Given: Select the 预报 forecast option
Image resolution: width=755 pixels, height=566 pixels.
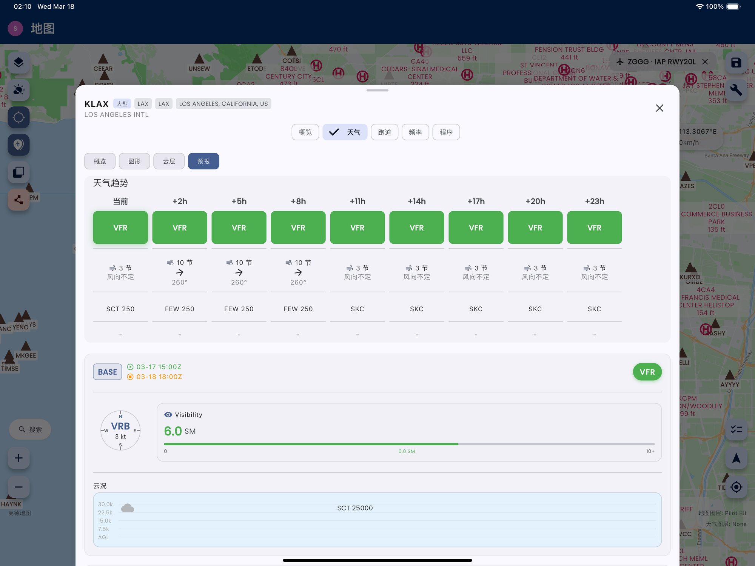Looking at the screenshot, I should pyautogui.click(x=203, y=161).
